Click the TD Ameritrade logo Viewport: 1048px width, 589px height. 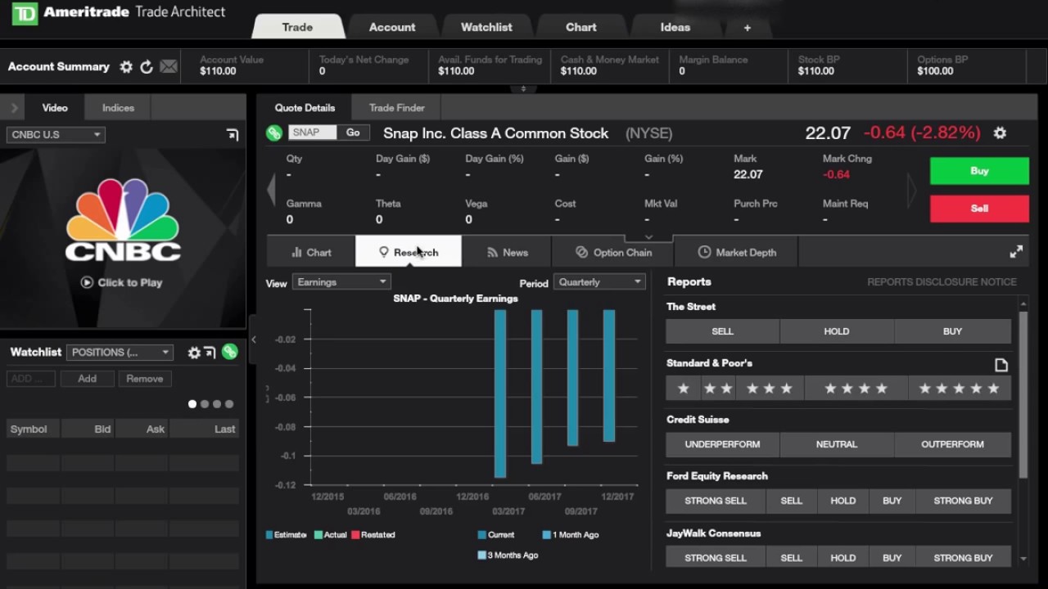tap(25, 13)
